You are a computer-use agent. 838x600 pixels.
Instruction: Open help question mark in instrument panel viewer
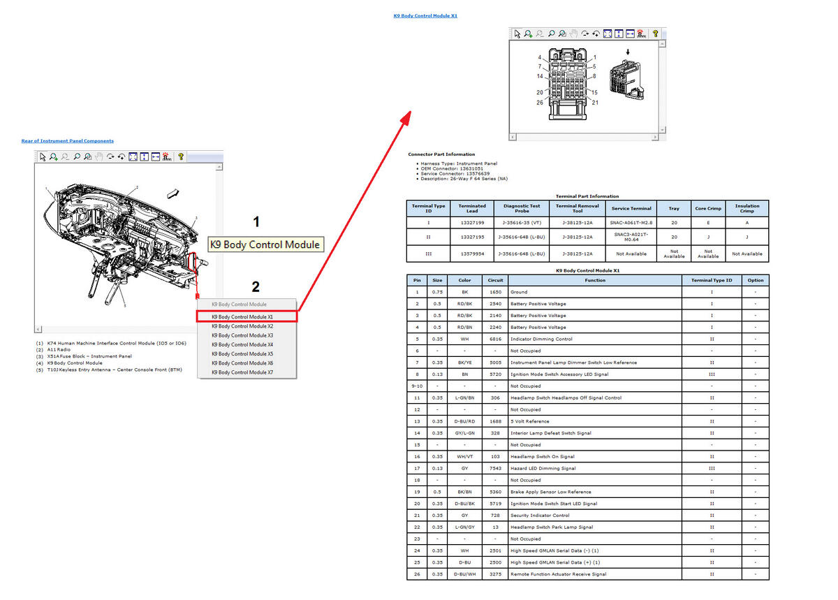point(181,157)
